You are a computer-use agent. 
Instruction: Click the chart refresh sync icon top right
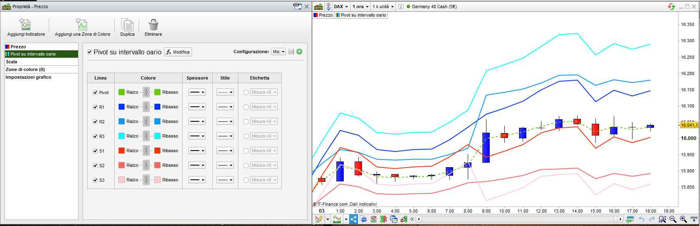(x=671, y=6)
